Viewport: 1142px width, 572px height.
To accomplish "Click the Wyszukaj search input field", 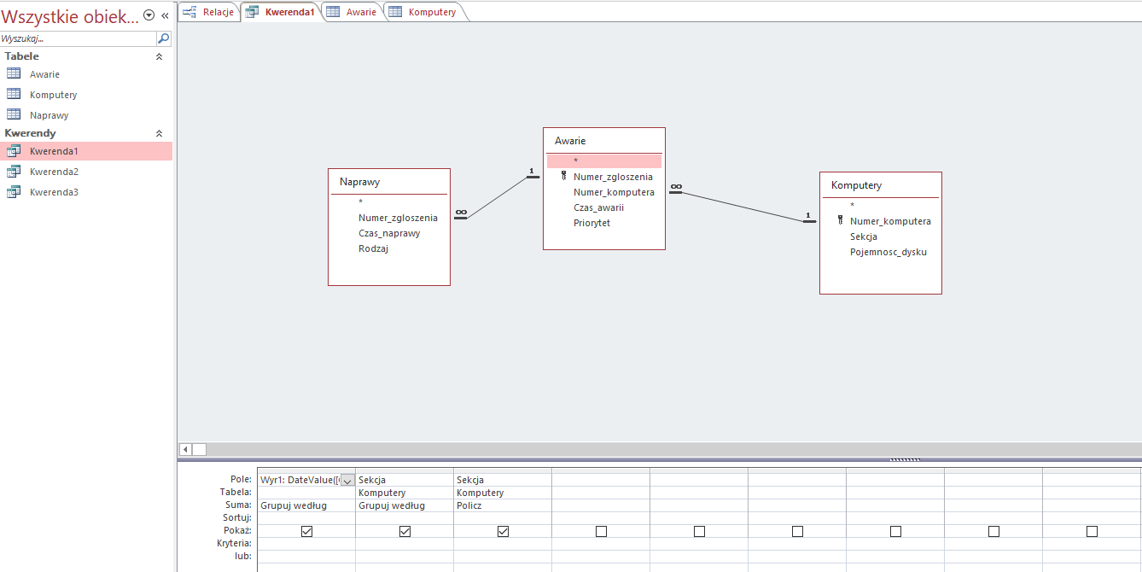I will pyautogui.click(x=78, y=38).
